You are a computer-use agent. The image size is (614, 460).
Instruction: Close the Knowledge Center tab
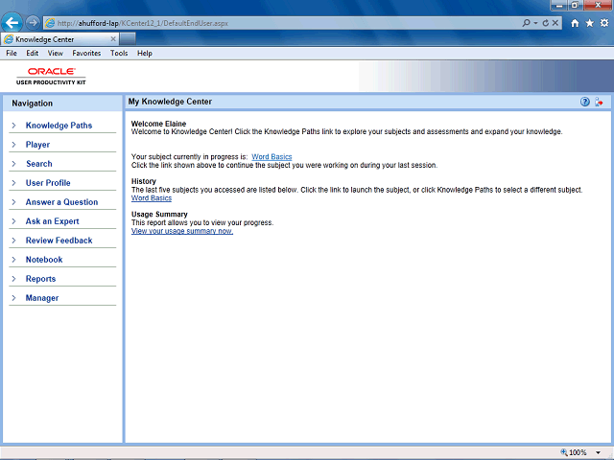(x=113, y=39)
